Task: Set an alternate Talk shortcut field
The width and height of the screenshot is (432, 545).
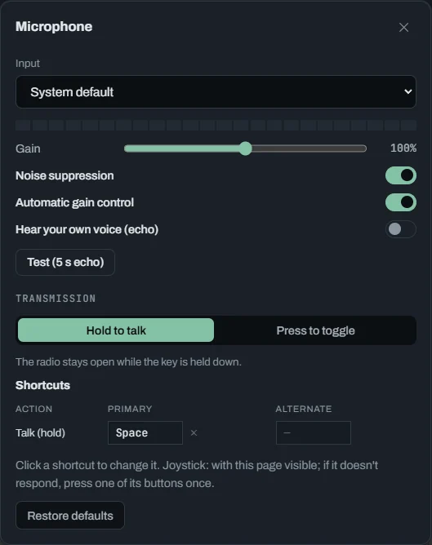Action: pos(314,432)
